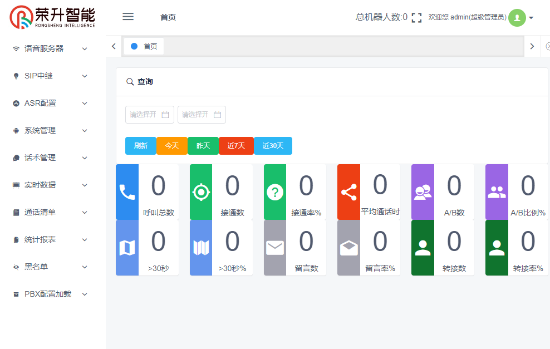Expand the 话术管理 chevron
Screen dimensions: 550x349
(x=85, y=158)
